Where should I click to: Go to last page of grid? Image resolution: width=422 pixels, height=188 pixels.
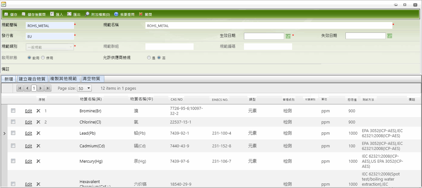click(x=48, y=88)
